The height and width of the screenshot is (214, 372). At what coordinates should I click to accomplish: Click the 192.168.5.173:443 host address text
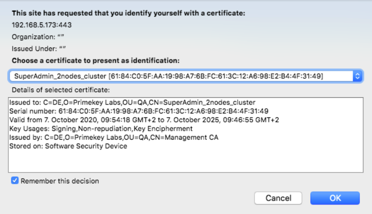42,25
